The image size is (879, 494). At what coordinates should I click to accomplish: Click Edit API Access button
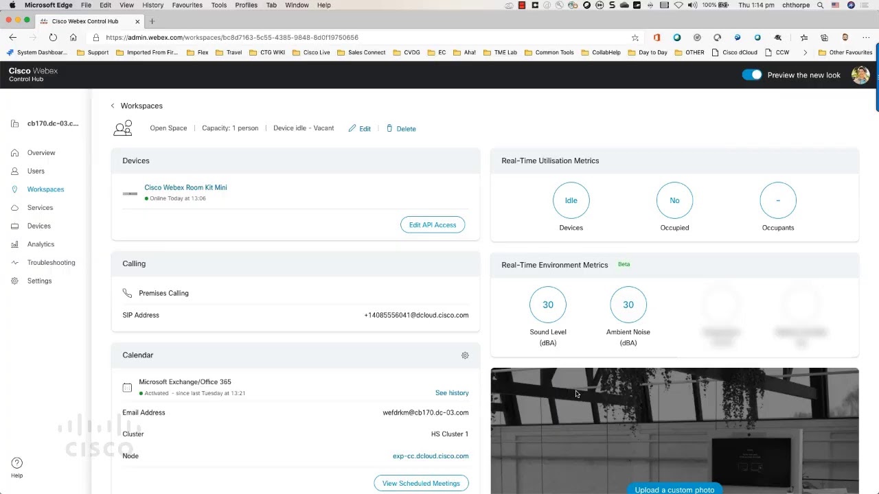pos(433,225)
